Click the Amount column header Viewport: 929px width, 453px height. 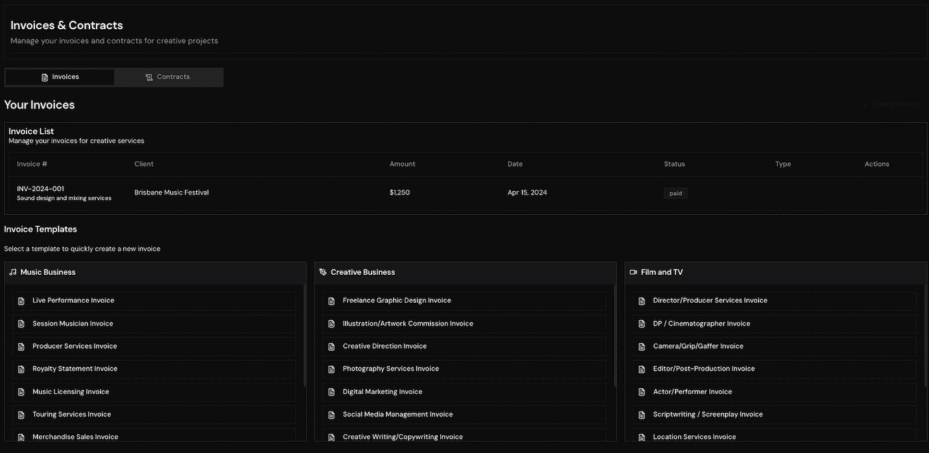(402, 164)
